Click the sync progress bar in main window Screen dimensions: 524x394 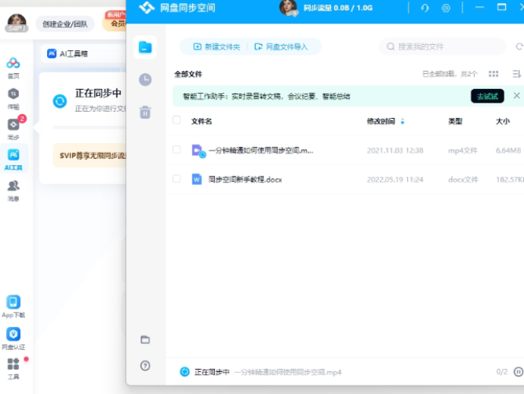(x=89, y=127)
